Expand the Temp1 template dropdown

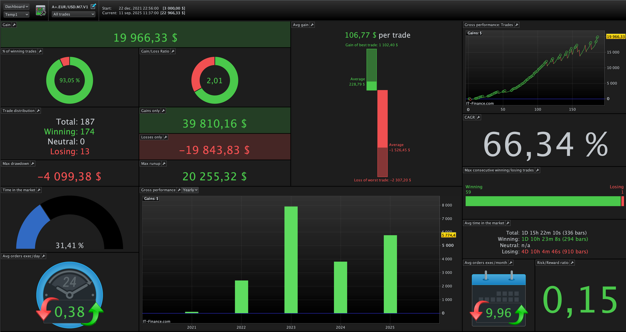click(x=16, y=14)
